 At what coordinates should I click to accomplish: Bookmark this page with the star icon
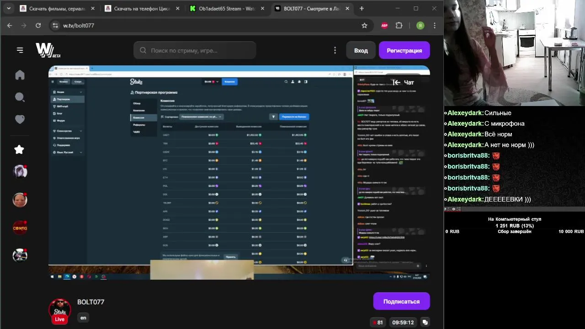pos(364,26)
